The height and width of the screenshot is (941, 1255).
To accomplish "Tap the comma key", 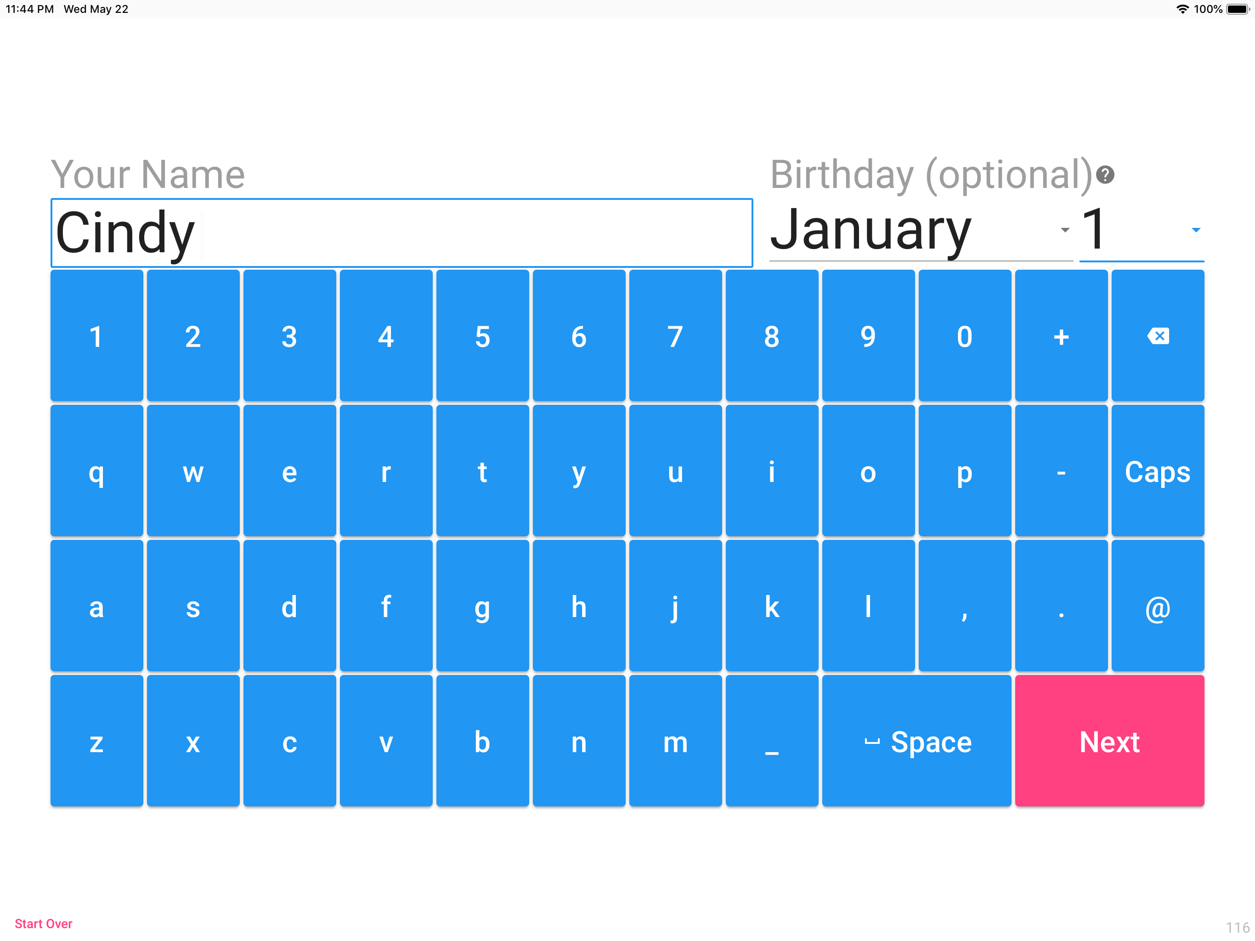I will point(965,606).
